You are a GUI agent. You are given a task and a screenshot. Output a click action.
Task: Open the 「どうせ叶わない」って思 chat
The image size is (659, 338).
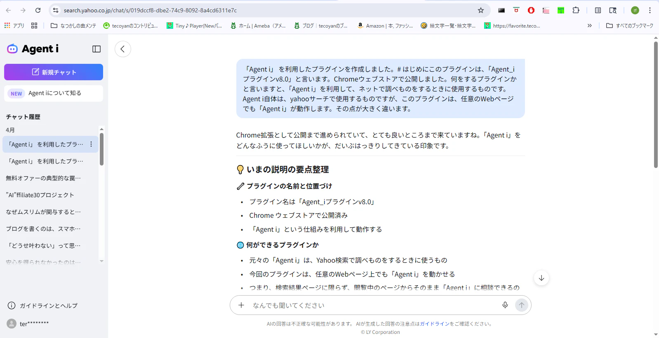[51, 246]
